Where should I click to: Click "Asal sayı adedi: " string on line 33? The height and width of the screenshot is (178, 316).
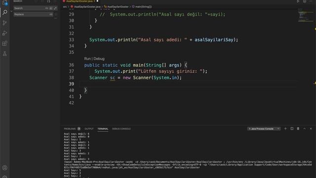[162, 40]
